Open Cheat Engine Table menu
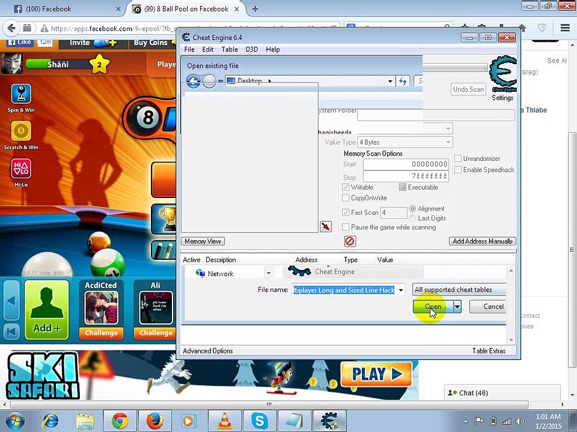Viewport: 577px width, 432px height. (x=229, y=49)
